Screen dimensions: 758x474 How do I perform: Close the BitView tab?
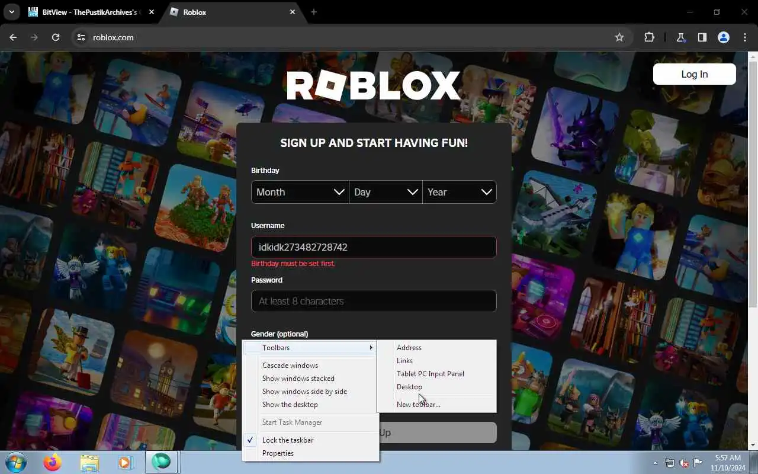[x=151, y=12]
